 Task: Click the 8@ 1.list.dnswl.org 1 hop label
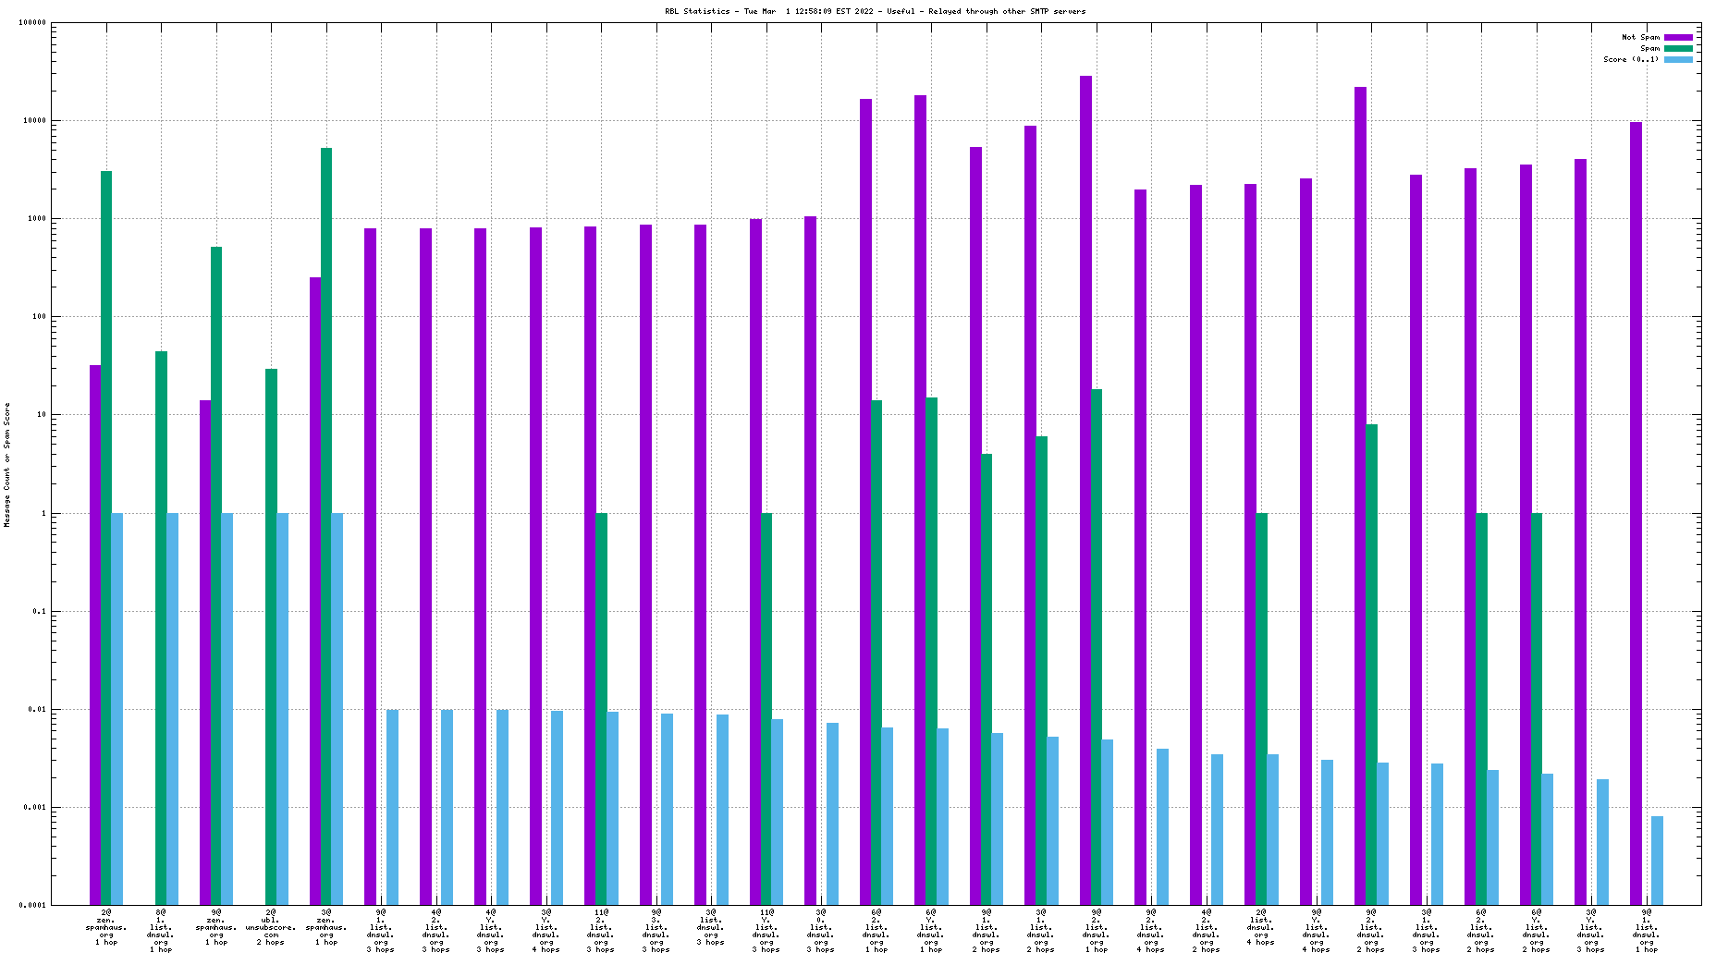coord(161,930)
